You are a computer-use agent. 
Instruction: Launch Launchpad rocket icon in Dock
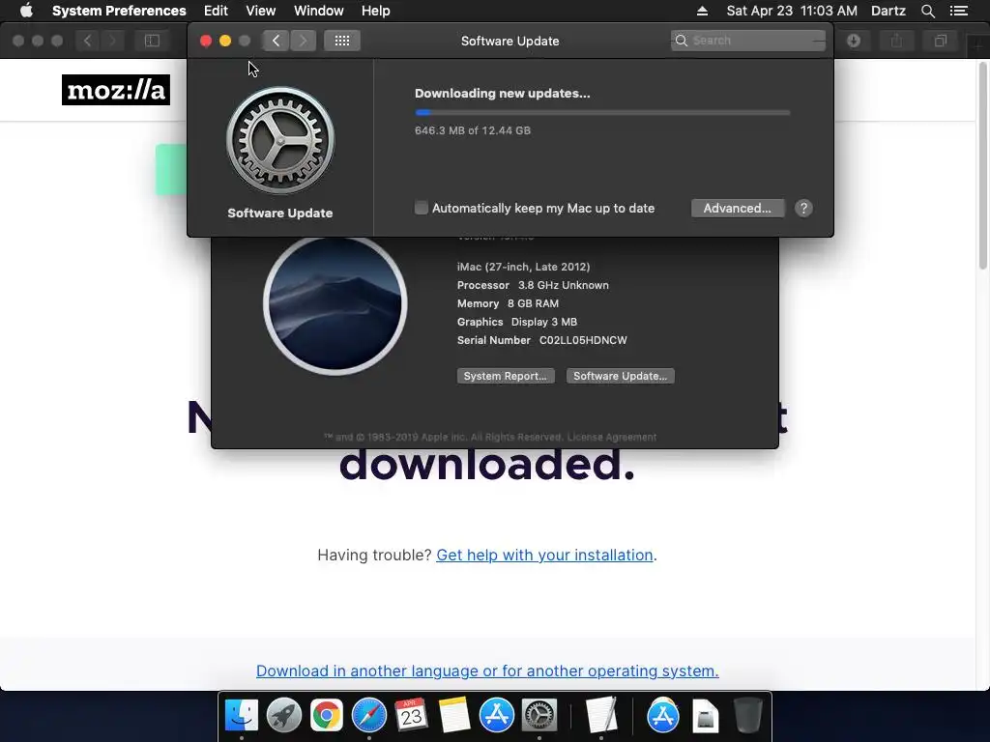coord(284,715)
